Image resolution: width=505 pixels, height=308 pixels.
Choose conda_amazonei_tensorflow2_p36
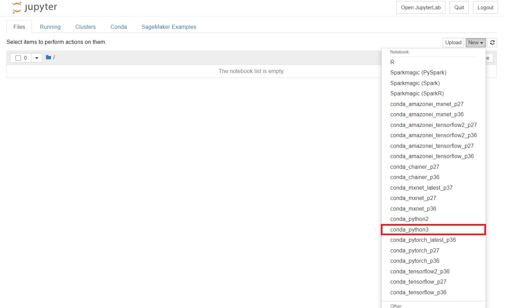pyautogui.click(x=433, y=135)
